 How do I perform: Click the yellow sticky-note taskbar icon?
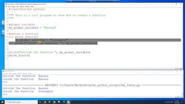(50, 102)
